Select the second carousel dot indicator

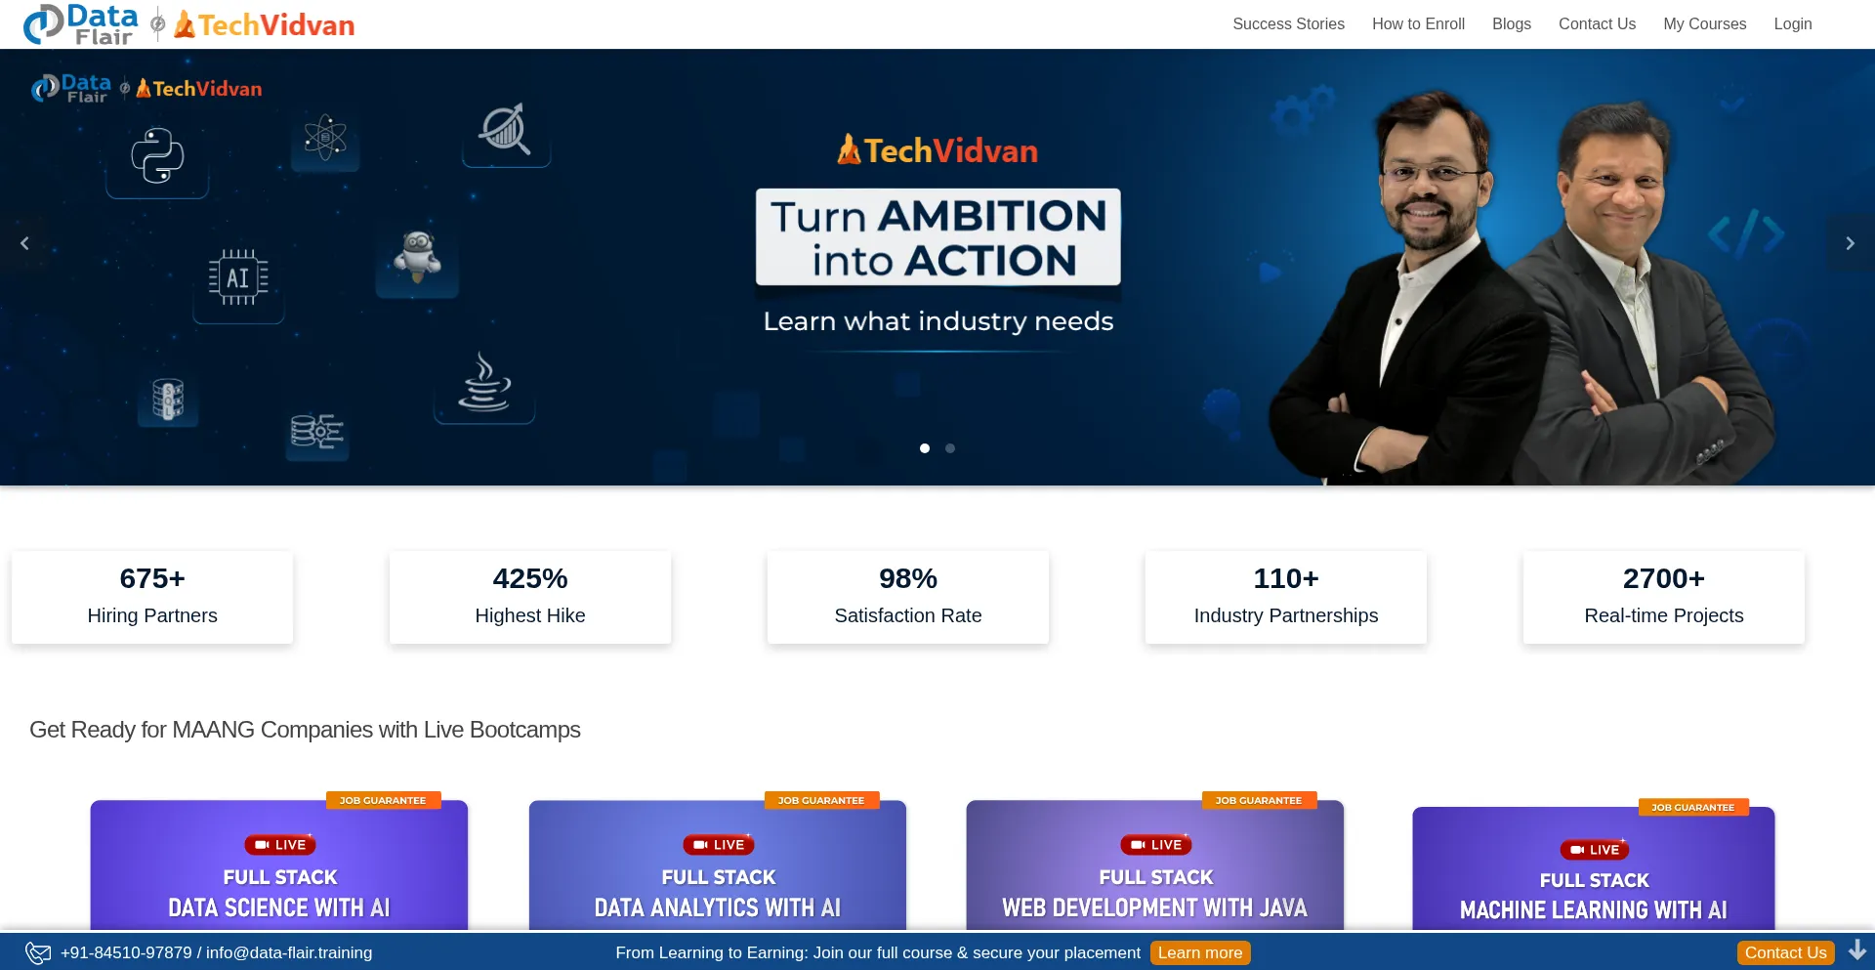click(950, 448)
